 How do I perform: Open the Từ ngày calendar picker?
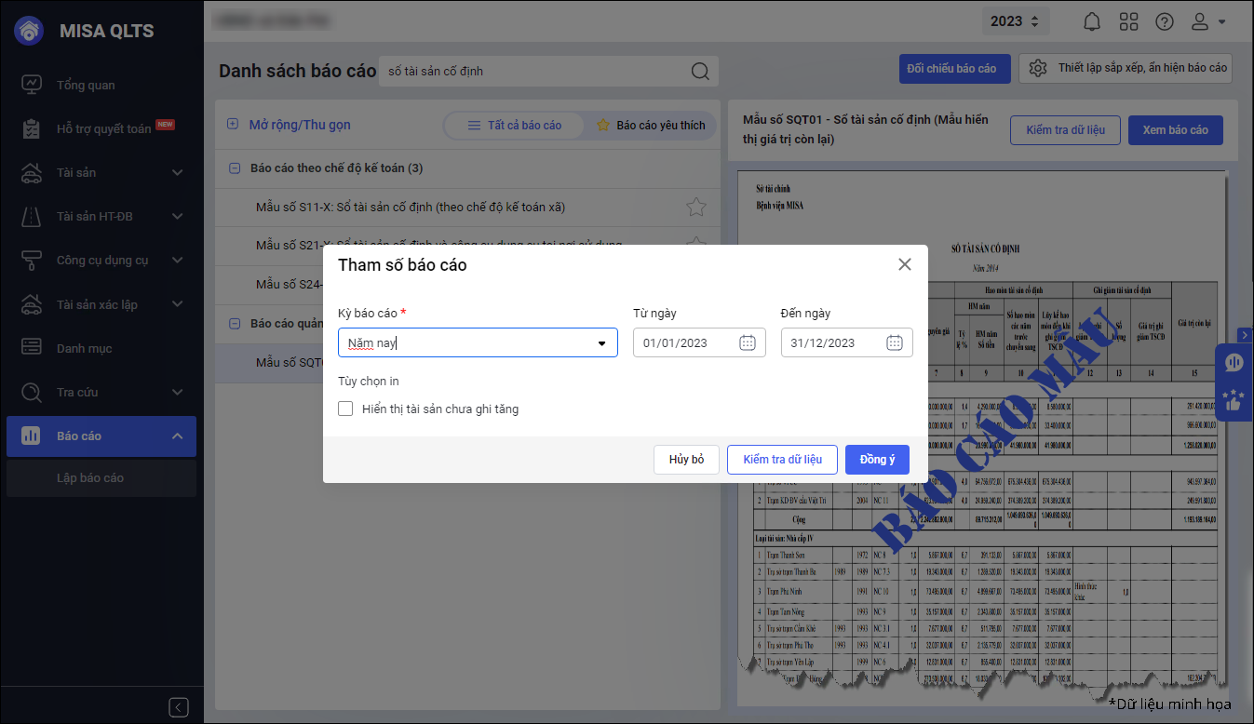(x=748, y=342)
